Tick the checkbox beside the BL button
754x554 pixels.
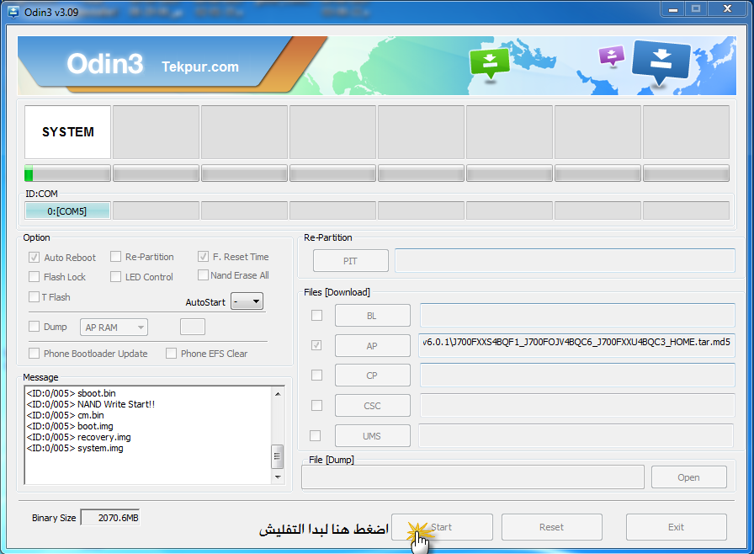click(316, 316)
